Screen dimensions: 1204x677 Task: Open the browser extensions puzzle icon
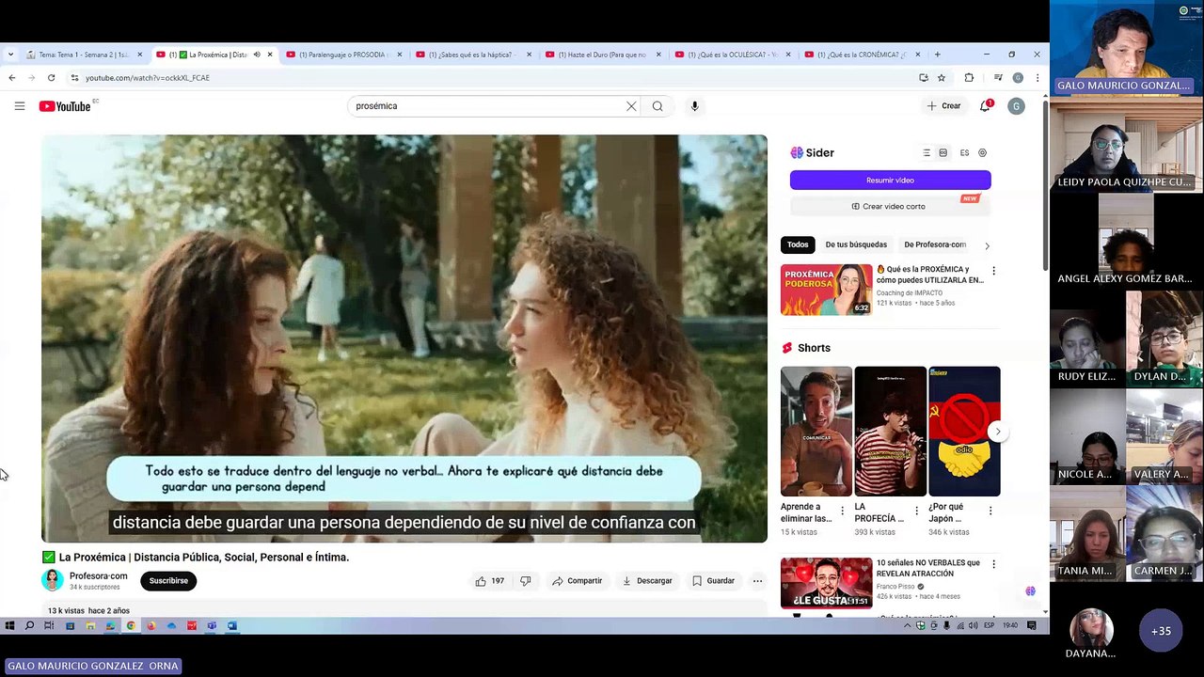pyautogui.click(x=969, y=78)
